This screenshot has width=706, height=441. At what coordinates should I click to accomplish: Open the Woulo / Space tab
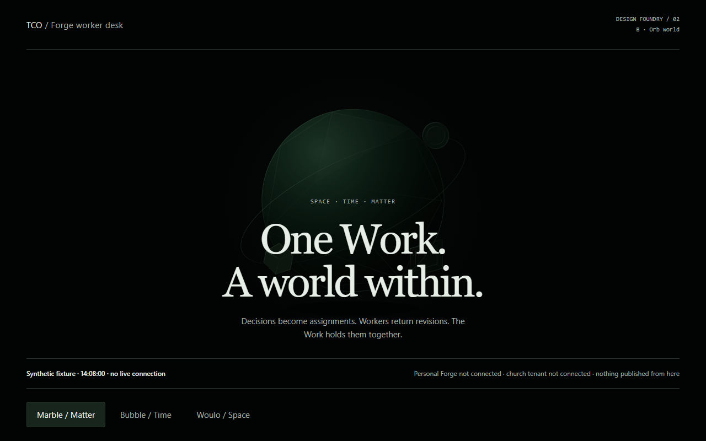(223, 415)
